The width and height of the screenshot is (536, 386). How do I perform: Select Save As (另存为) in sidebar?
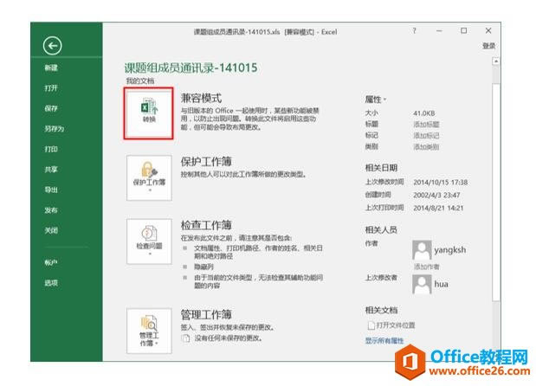pos(54,129)
